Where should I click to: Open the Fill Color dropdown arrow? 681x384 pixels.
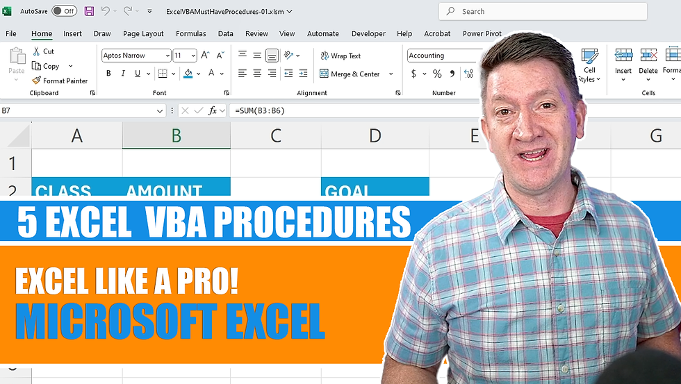(199, 74)
